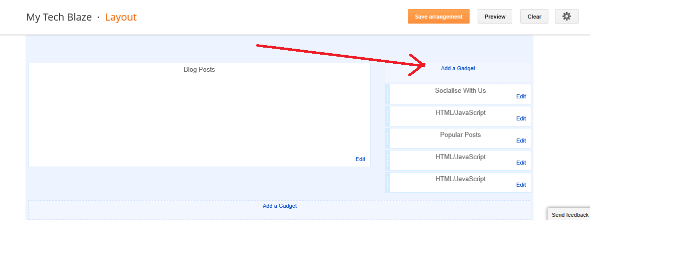This screenshot has width=674, height=274.
Task: Edit the Blog Posts gadget
Action: pos(360,159)
